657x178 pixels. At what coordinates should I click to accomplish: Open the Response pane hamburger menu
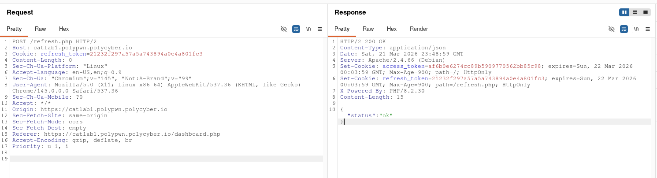pos(648,29)
